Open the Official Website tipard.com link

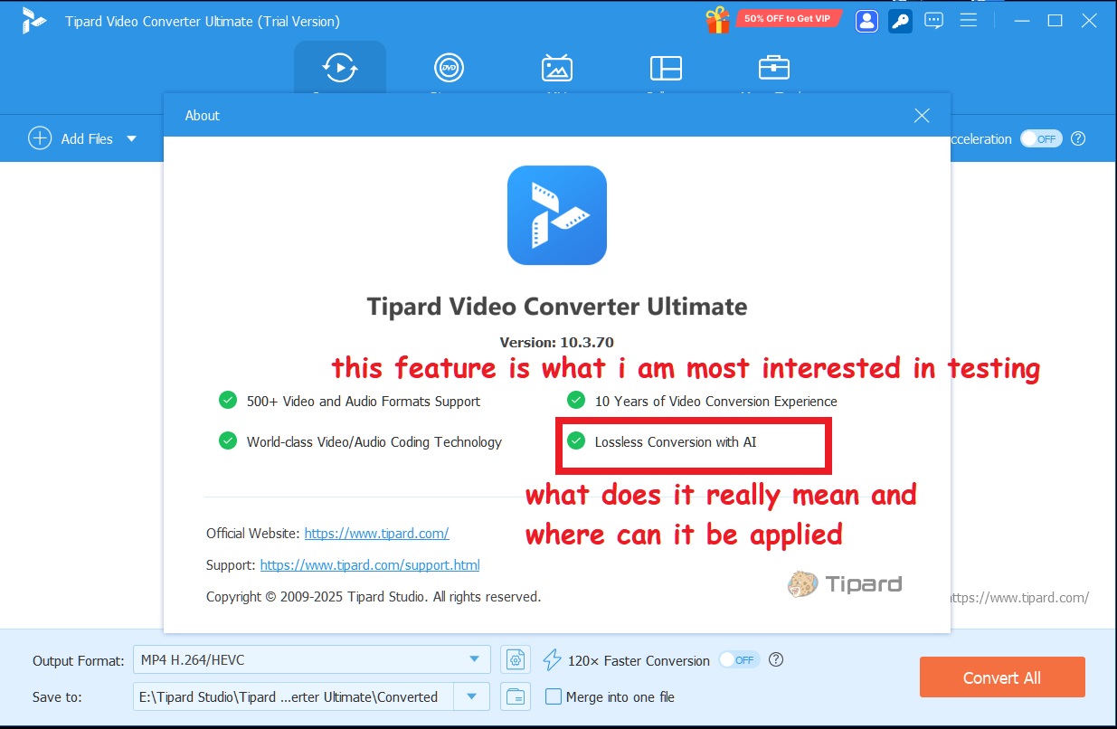[x=376, y=534]
